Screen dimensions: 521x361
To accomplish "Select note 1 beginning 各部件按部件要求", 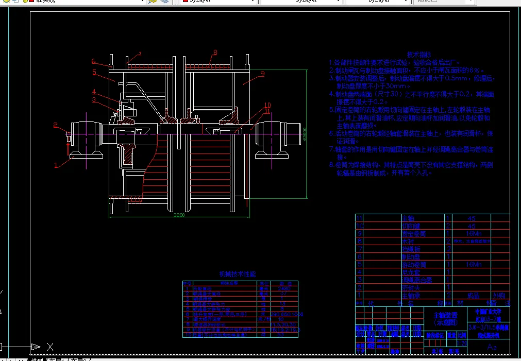I will (x=395, y=62).
